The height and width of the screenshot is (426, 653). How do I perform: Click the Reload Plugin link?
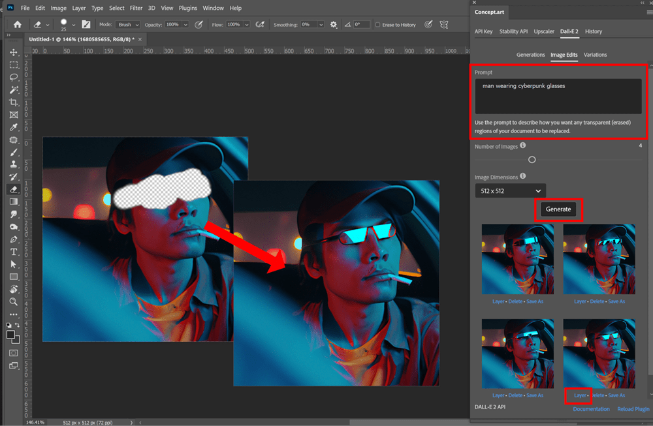pyautogui.click(x=633, y=409)
